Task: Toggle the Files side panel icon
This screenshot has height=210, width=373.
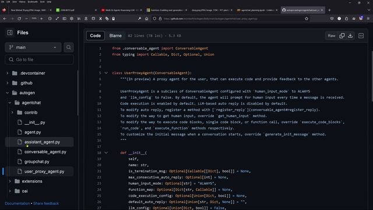Action: pos(10,33)
